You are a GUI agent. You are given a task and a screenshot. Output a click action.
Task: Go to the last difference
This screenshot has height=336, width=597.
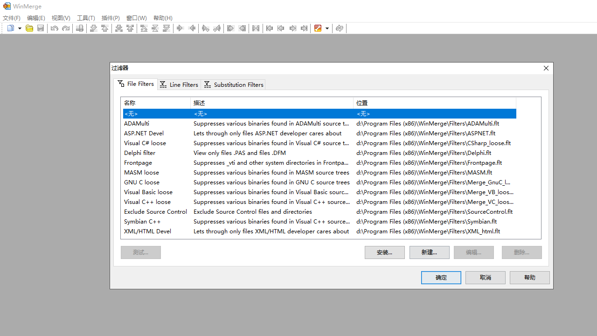[x=166, y=28]
